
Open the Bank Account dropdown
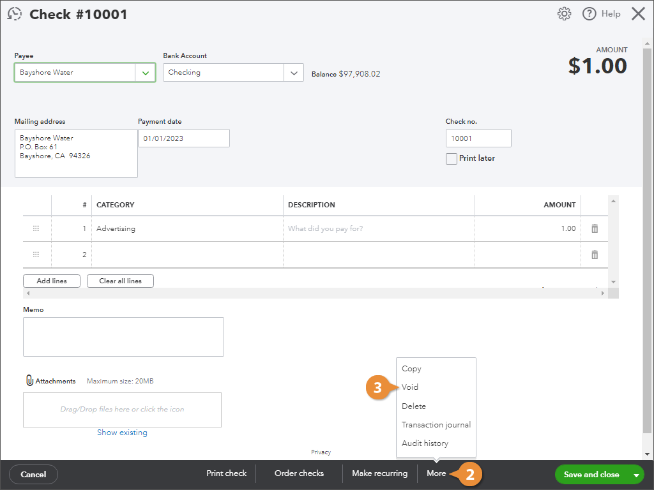click(x=293, y=73)
